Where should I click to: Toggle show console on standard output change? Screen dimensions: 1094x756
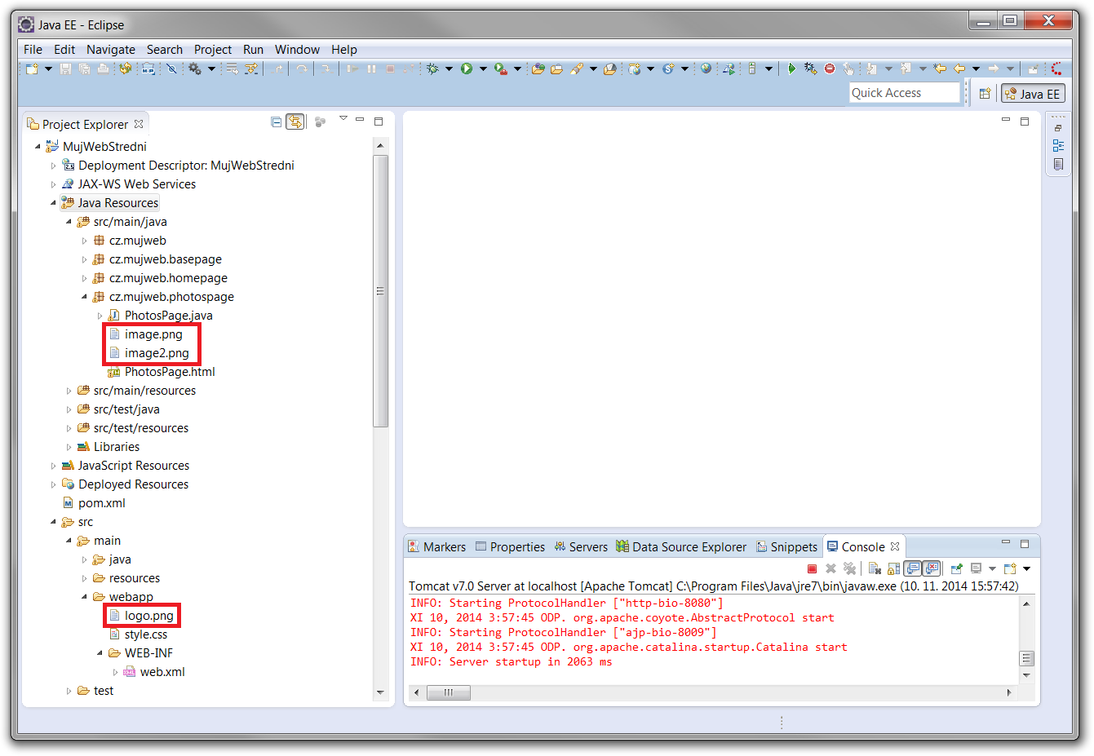(913, 568)
